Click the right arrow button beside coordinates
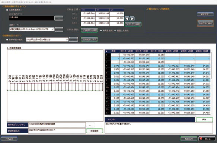The image size is (217, 143). pos(132,19)
